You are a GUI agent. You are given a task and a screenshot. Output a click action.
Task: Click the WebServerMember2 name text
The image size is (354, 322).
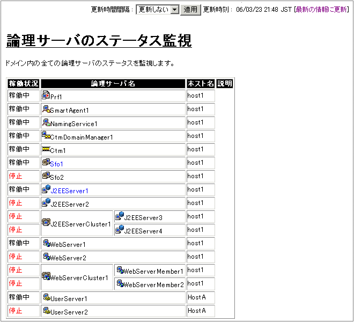point(154,285)
